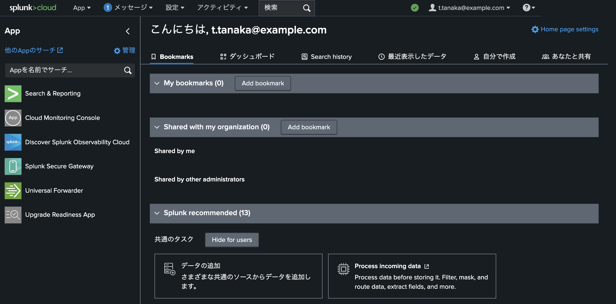The image size is (616, 304).
Task: Click the user avatar icon in the top bar
Action: point(432,8)
